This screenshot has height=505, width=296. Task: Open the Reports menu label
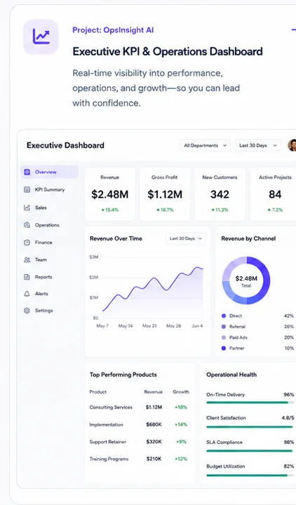coord(43,277)
